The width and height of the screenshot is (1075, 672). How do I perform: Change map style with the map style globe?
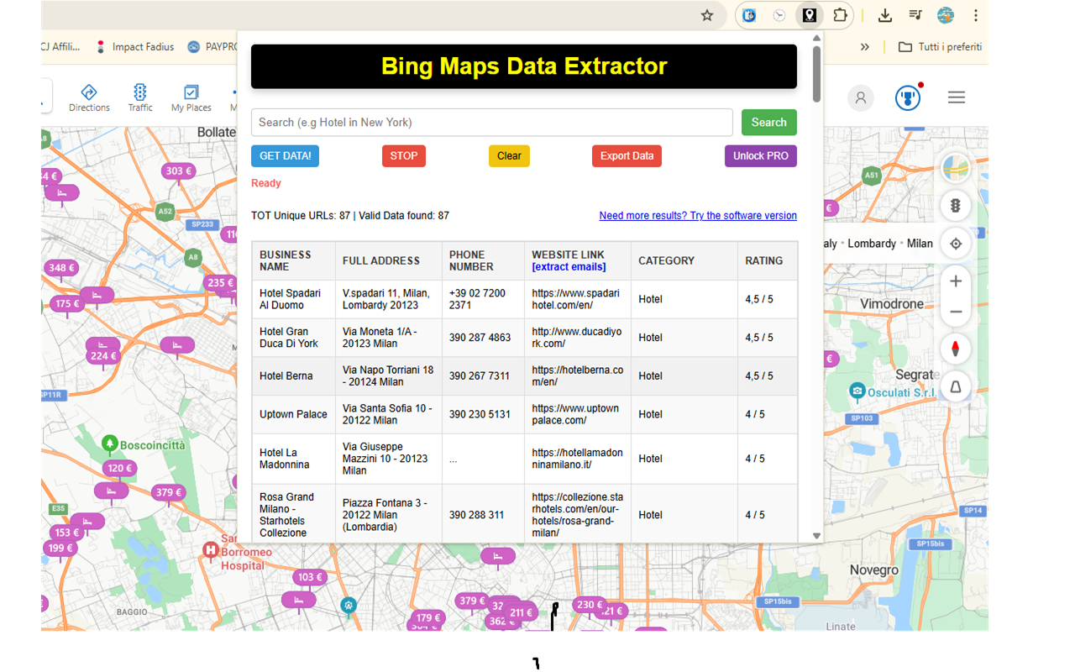(956, 168)
